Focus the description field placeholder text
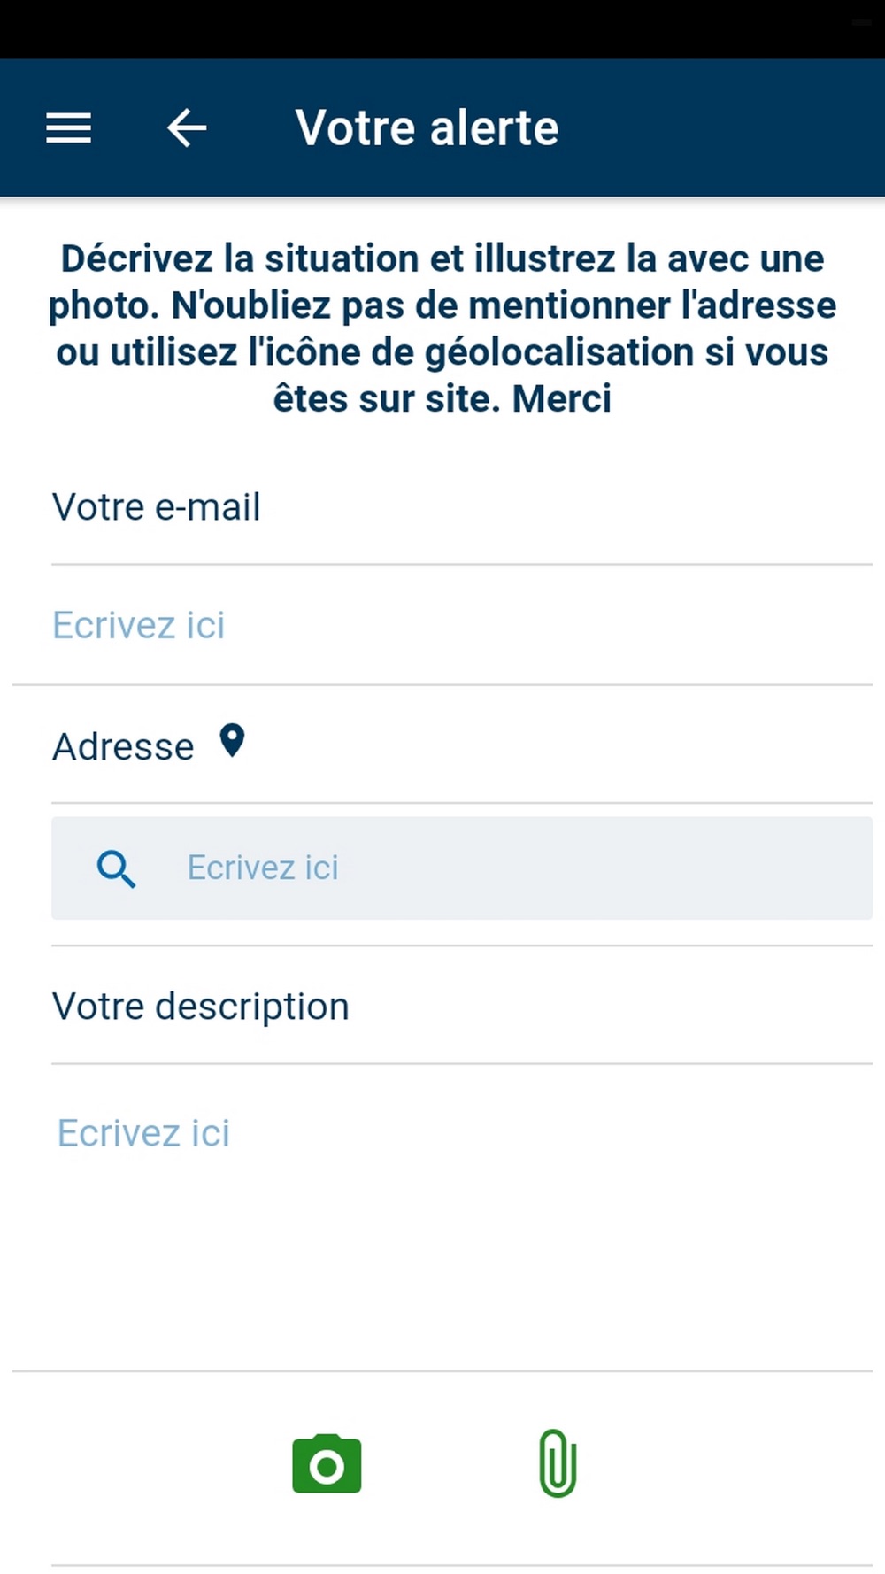Screen dimensions: 885x1574 143,1133
